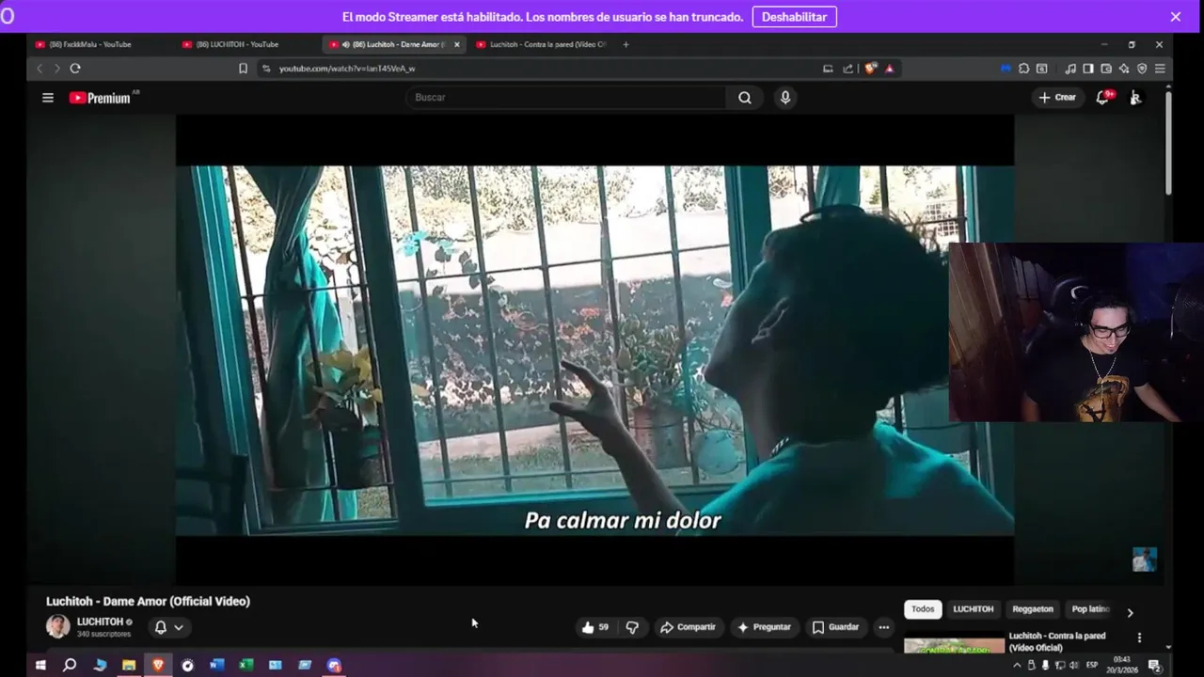Click the video player frame
1204x677 pixels.
click(594, 350)
